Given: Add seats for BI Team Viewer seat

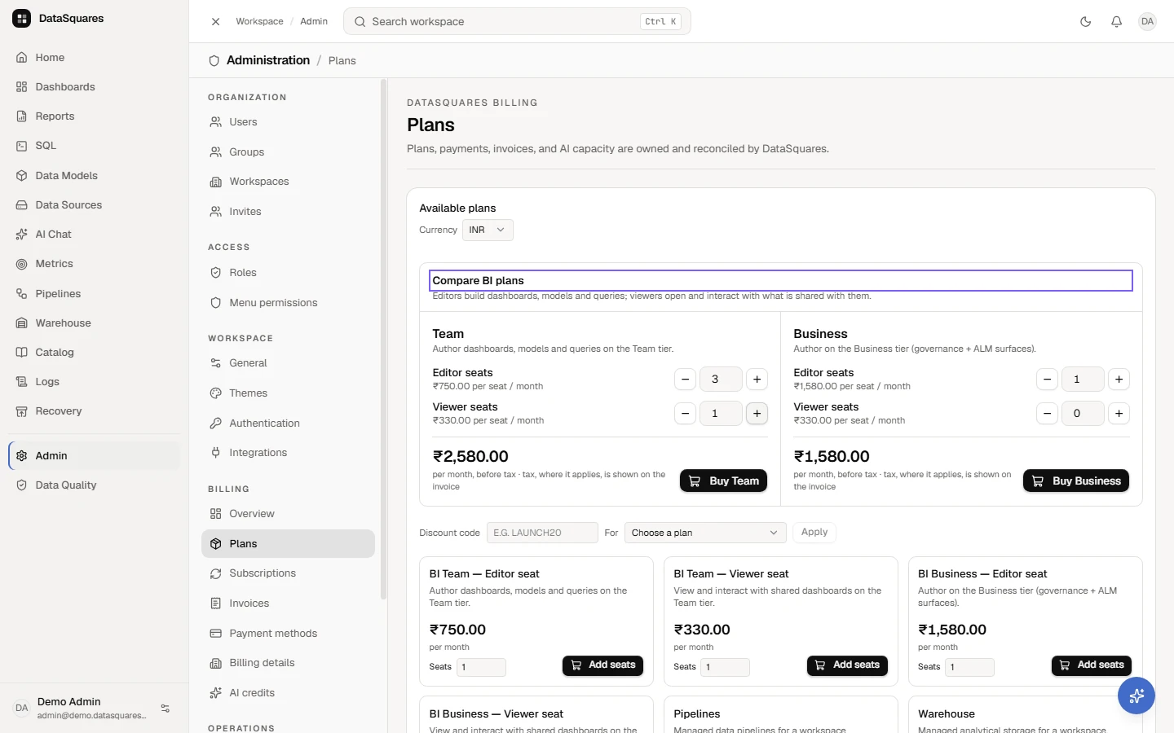Looking at the screenshot, I should coord(847,665).
